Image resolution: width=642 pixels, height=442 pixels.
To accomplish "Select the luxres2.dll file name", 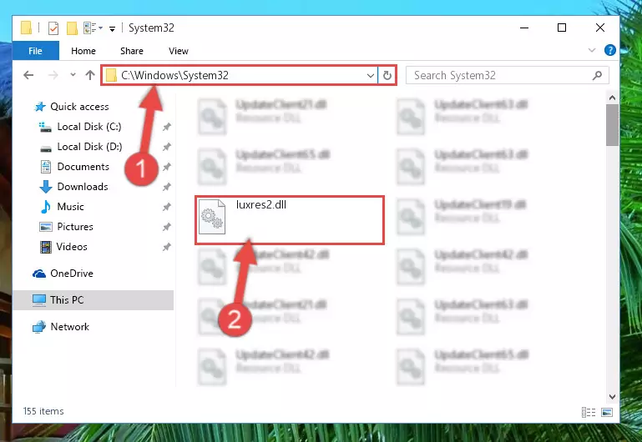I will click(x=261, y=205).
